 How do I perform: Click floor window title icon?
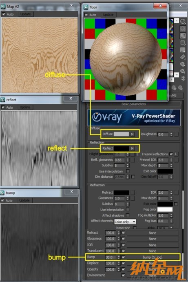click(x=86, y=7)
